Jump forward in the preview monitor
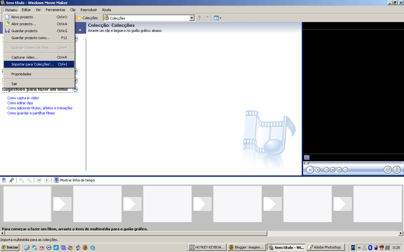The image size is (404, 252). point(346,170)
